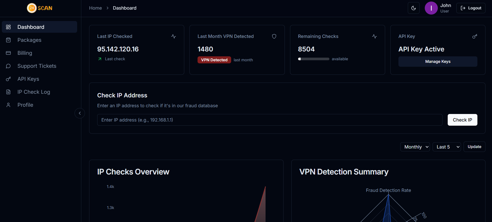Click the remaining checks progress bar
Screen dimensions: 492x222
tap(313, 59)
